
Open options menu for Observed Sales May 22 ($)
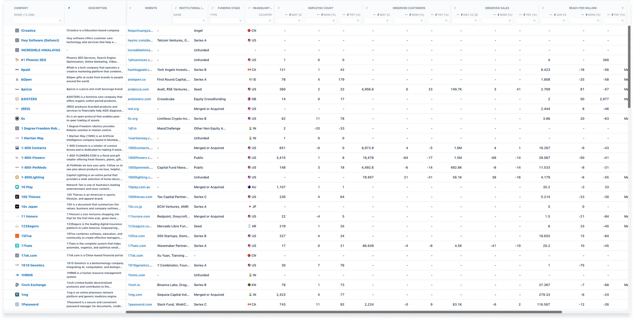coord(458,15)
